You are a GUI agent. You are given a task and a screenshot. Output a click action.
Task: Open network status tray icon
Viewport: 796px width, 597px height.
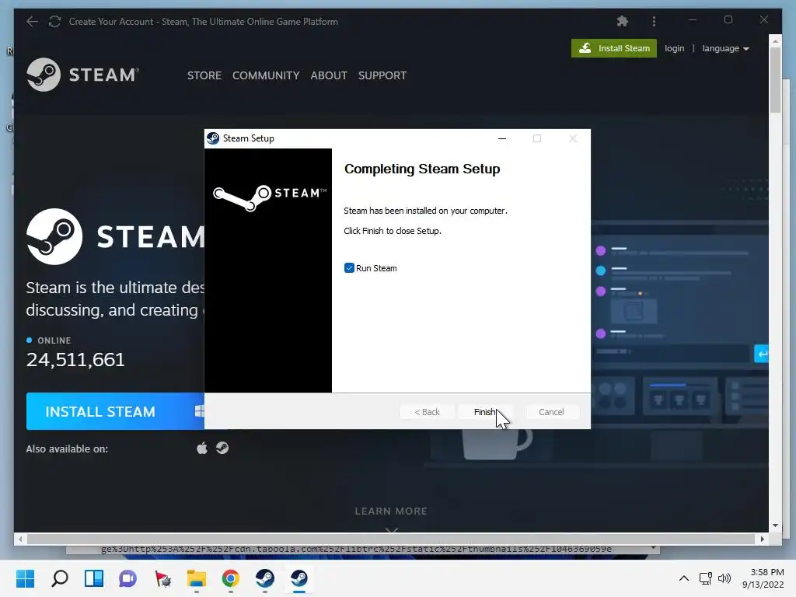(x=705, y=578)
